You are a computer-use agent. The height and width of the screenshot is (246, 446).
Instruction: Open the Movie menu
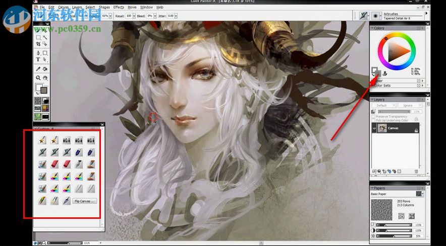tap(132, 7)
